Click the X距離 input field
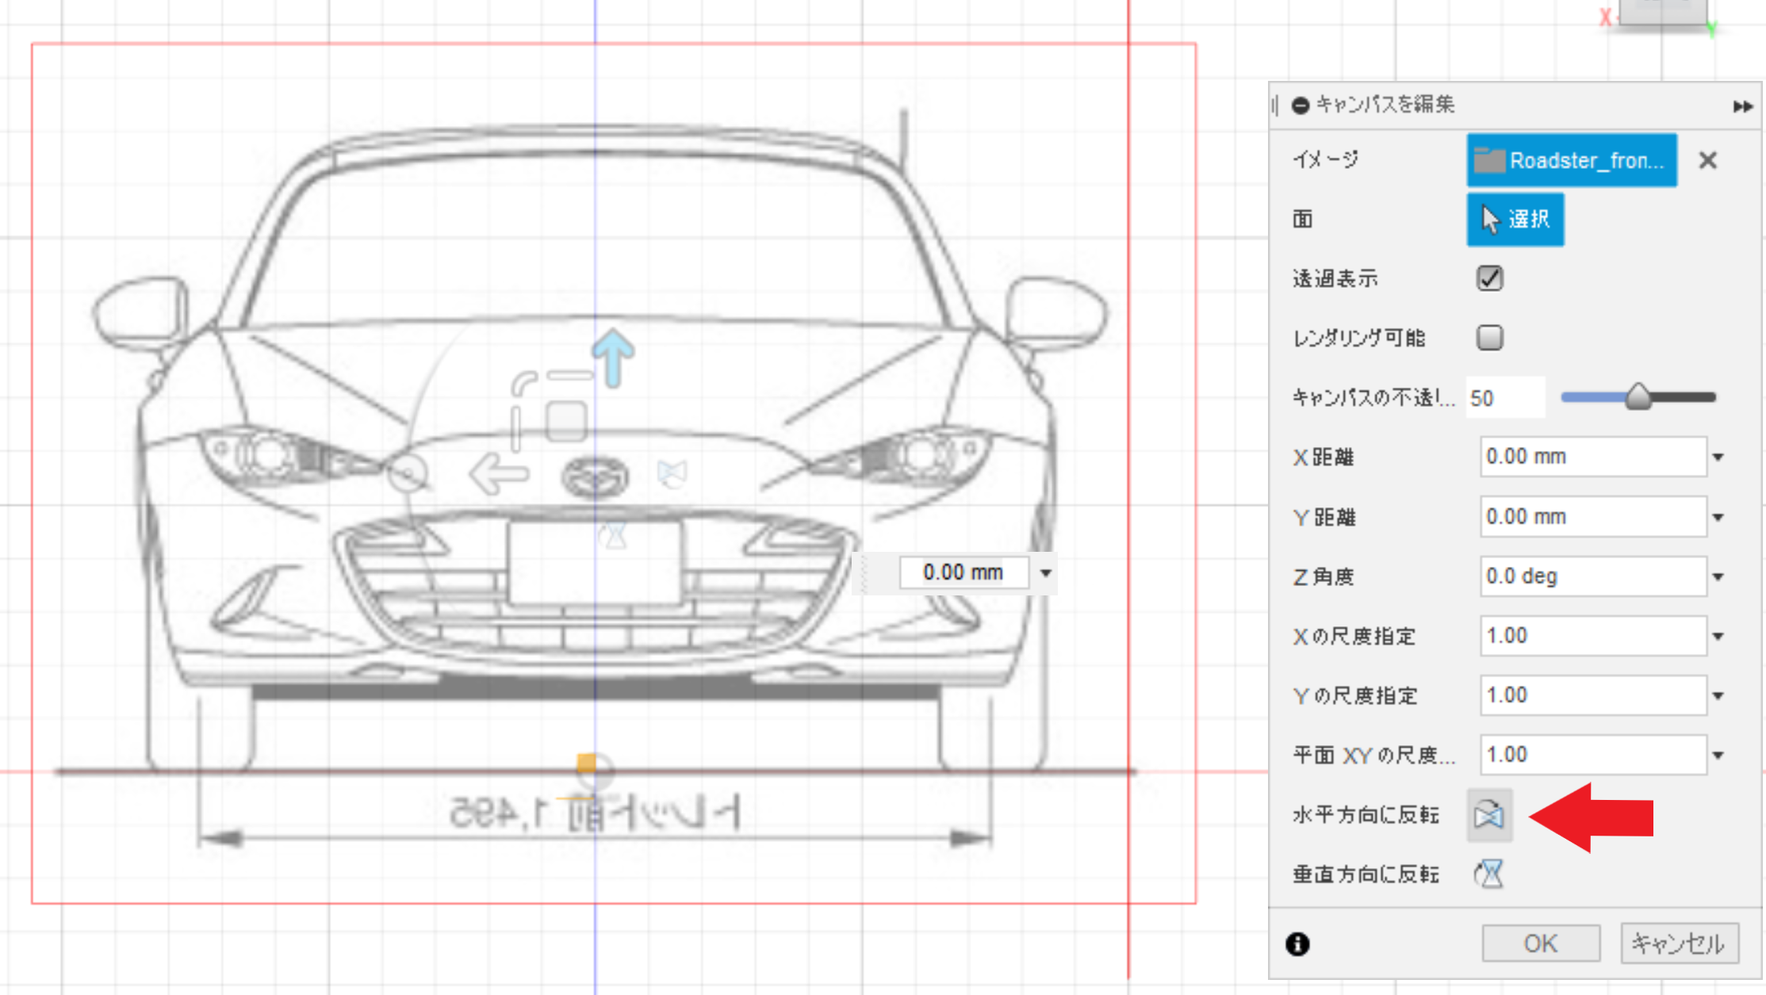Screen dimensions: 1766x995 [1593, 457]
